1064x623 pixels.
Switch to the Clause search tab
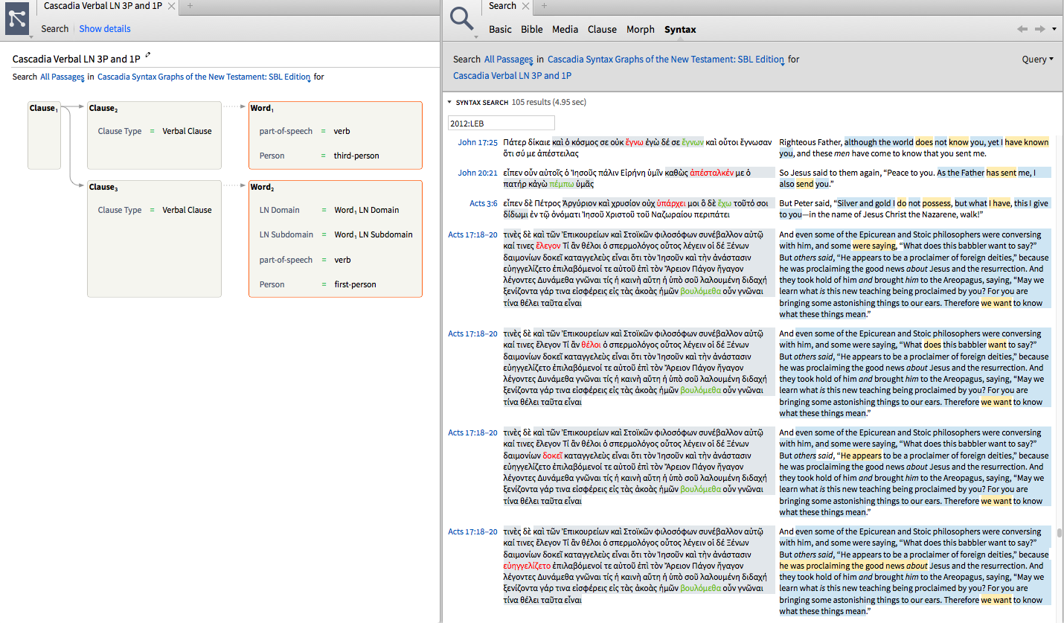click(x=602, y=30)
